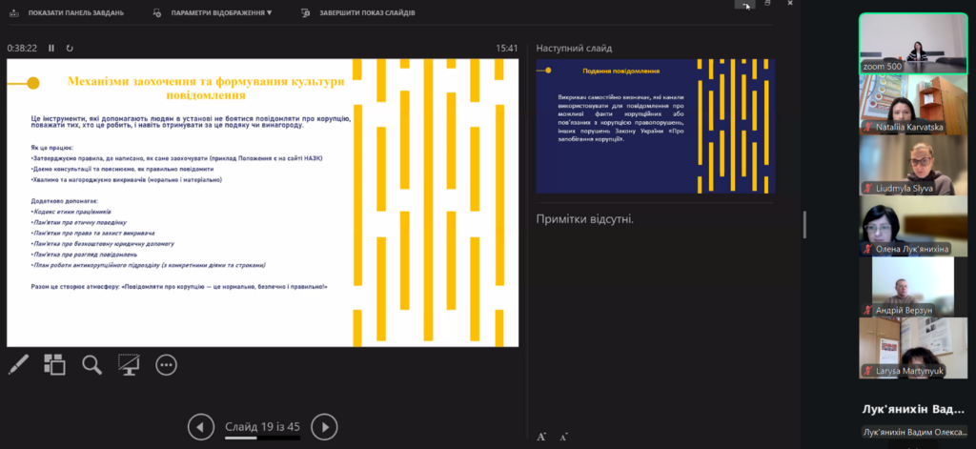This screenshot has height=449, width=976.
Task: Increase the notes text size
Action: click(541, 436)
